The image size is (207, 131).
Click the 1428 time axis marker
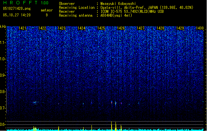160,28
